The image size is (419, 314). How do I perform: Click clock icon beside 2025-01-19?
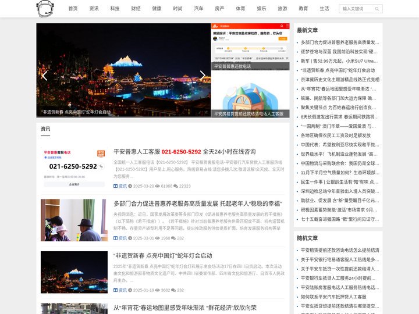(x=130, y=290)
